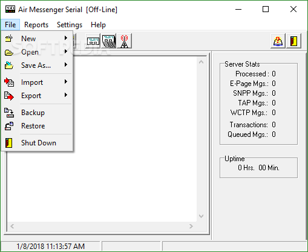
Task: Click the radio tower toolbar icon
Action: (x=125, y=41)
